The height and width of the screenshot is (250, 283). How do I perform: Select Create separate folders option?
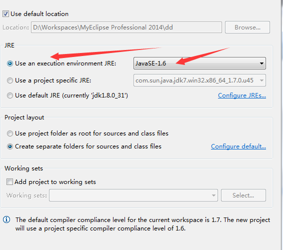10,146
